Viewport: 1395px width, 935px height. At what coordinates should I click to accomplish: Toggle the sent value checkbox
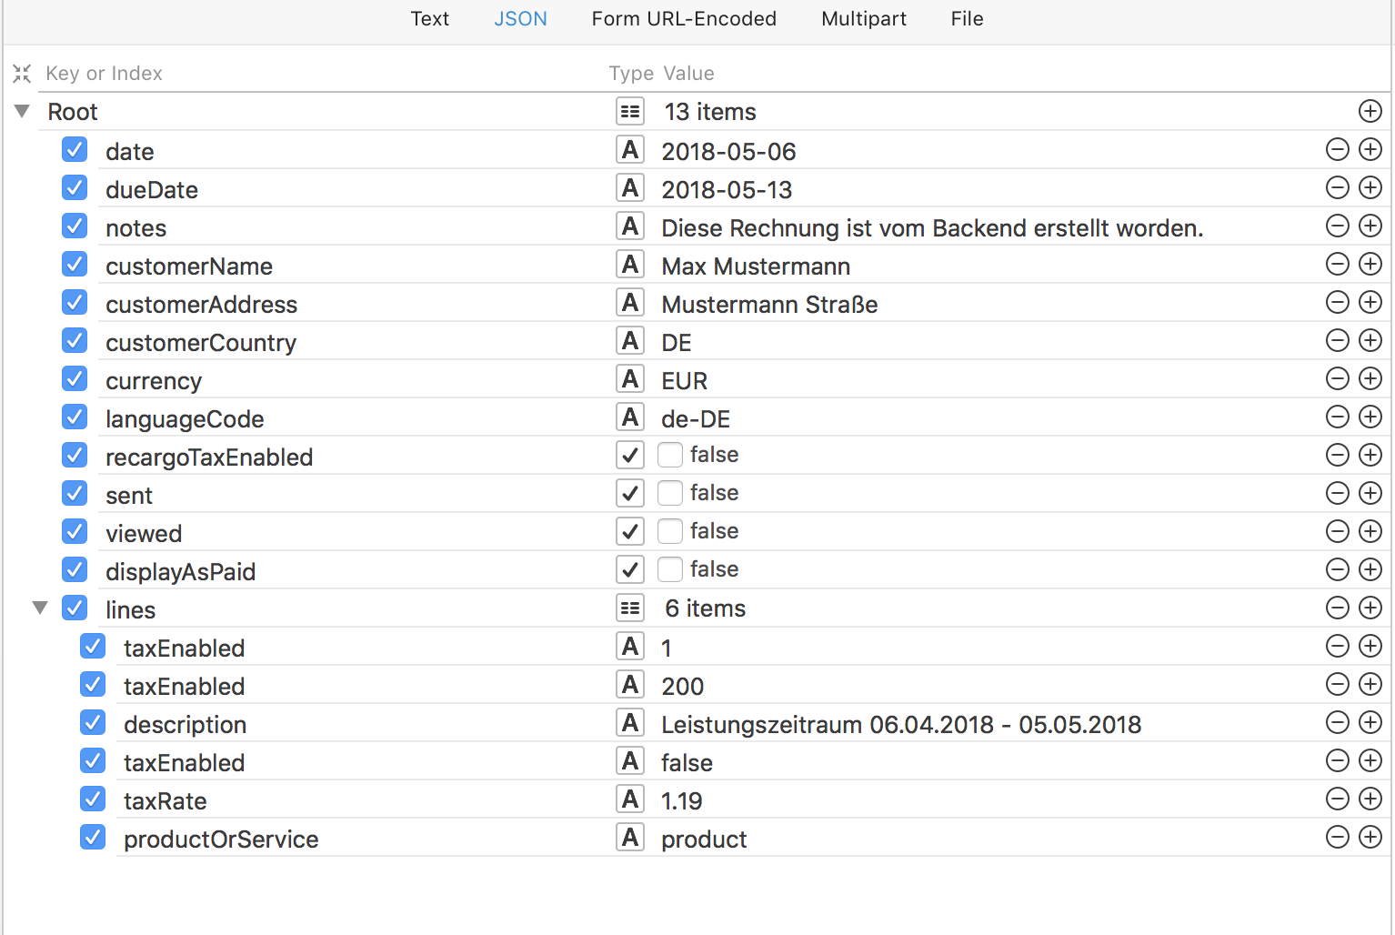(670, 493)
